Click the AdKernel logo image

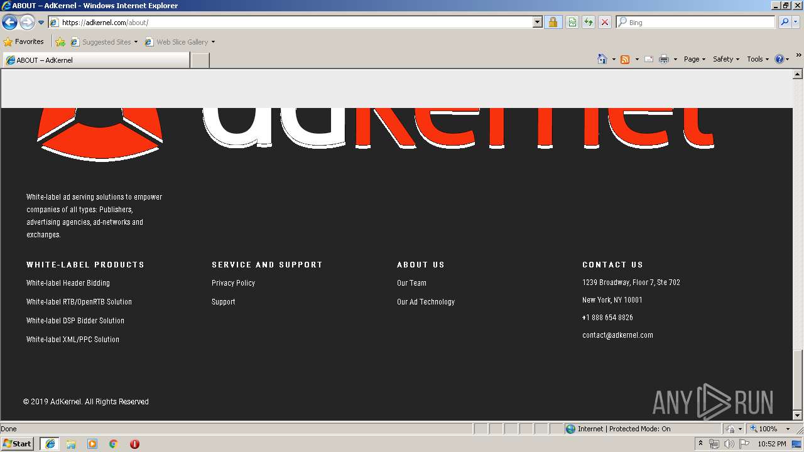(x=375, y=134)
